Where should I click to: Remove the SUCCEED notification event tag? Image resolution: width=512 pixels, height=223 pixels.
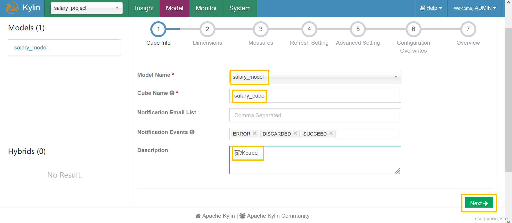coord(331,133)
